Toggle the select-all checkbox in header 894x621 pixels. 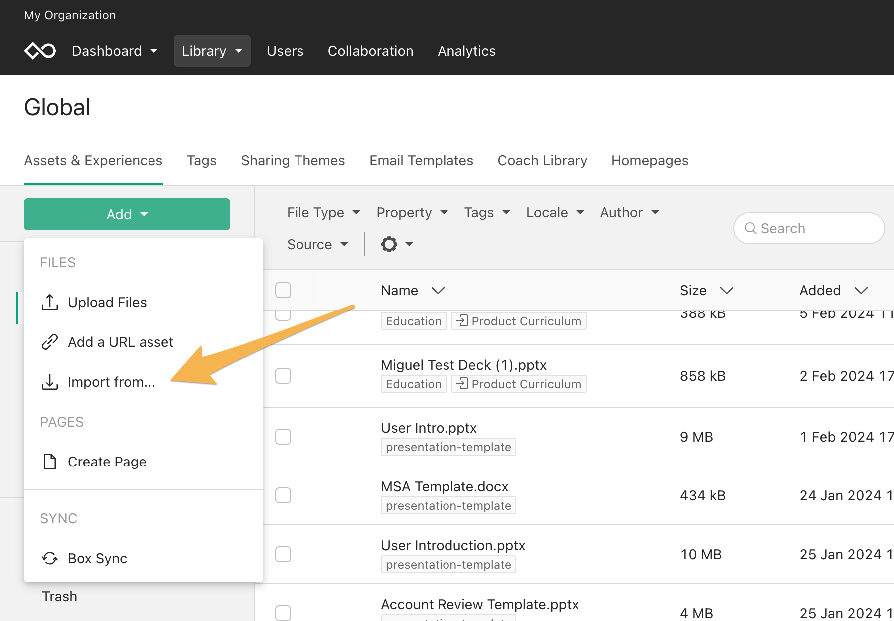[x=283, y=290]
